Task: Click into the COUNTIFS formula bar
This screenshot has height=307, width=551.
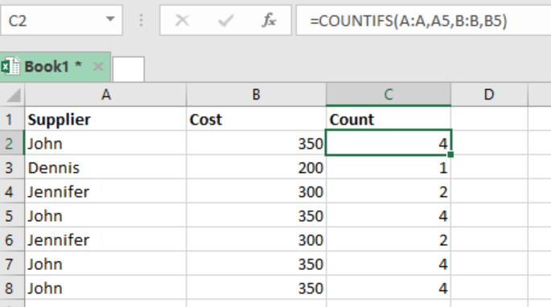Action: (423, 20)
